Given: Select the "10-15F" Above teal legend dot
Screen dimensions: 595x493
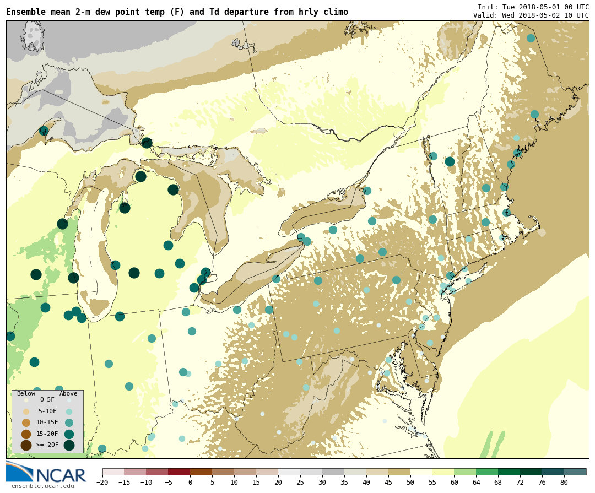Looking at the screenshot, I should click(x=69, y=422).
